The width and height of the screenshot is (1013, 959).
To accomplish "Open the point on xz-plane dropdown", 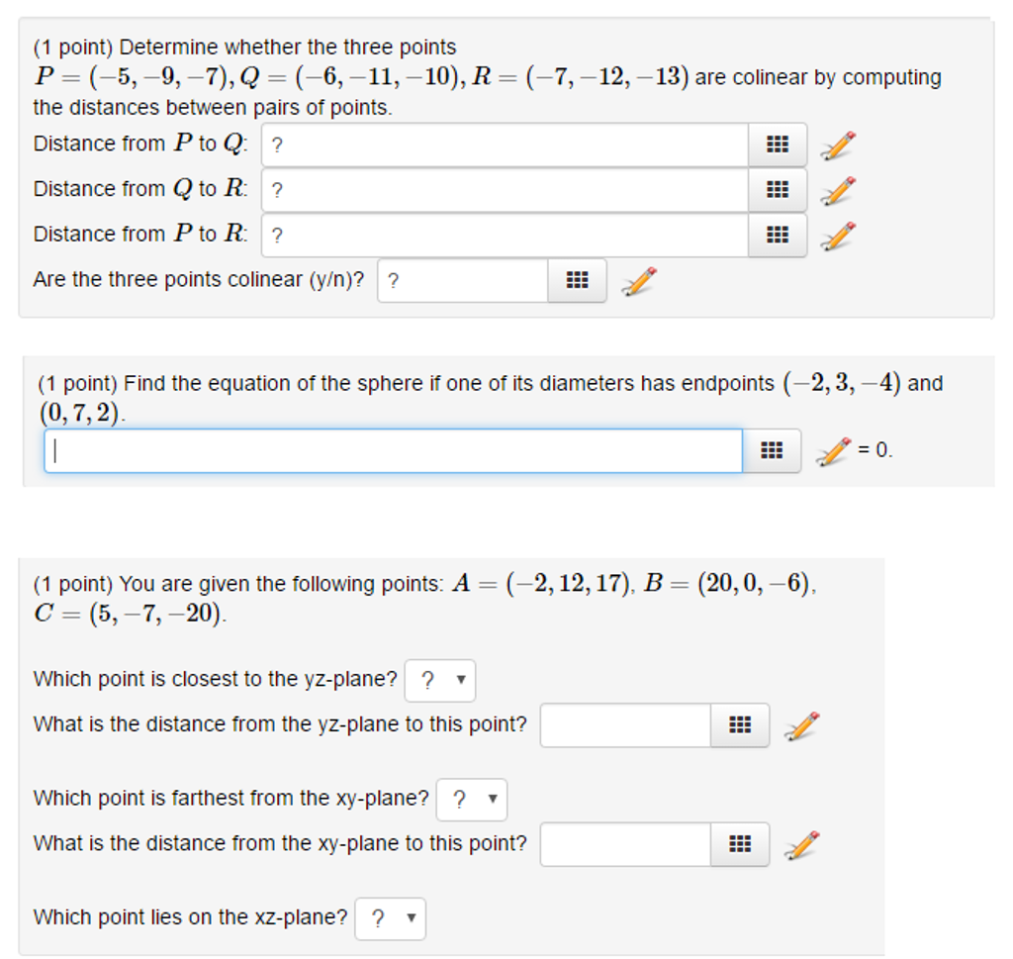I will click(390, 918).
